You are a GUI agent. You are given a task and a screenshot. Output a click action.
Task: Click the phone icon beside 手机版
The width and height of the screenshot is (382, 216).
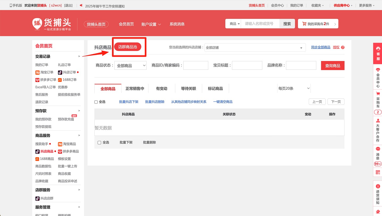[x=11, y=6]
